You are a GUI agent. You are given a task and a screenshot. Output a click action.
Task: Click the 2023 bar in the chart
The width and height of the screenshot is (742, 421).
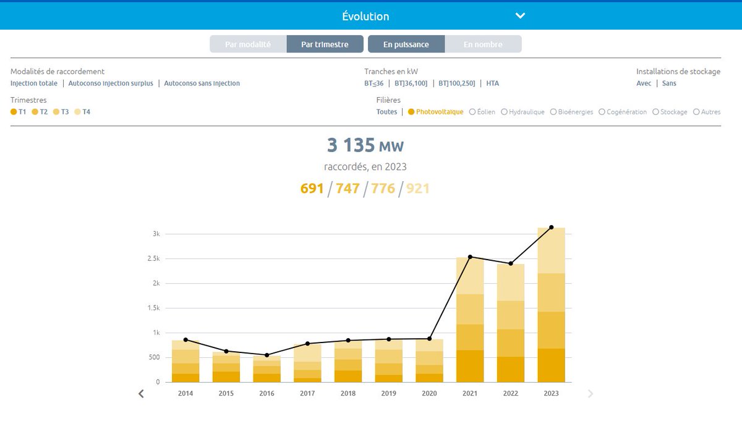point(551,303)
